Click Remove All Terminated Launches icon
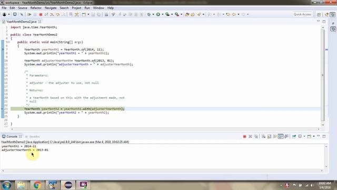The width and height of the screenshot is (337, 190). click(x=256, y=137)
